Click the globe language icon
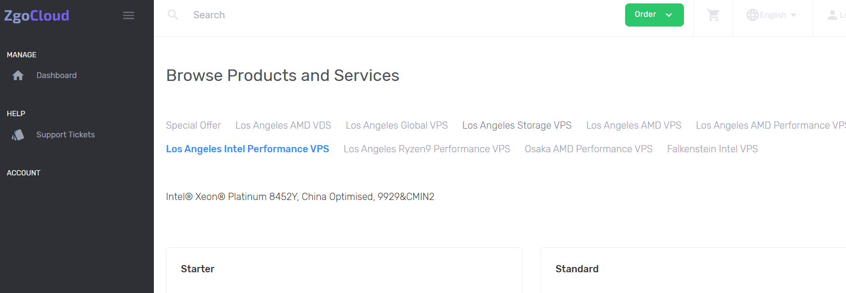The width and height of the screenshot is (846, 293). pos(752,15)
